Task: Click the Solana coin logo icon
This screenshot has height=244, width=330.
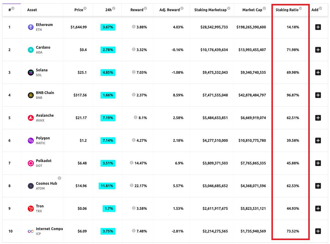Action: click(30, 73)
